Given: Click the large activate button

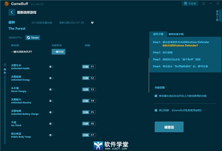Looking at the screenshot, I should pos(169,127).
